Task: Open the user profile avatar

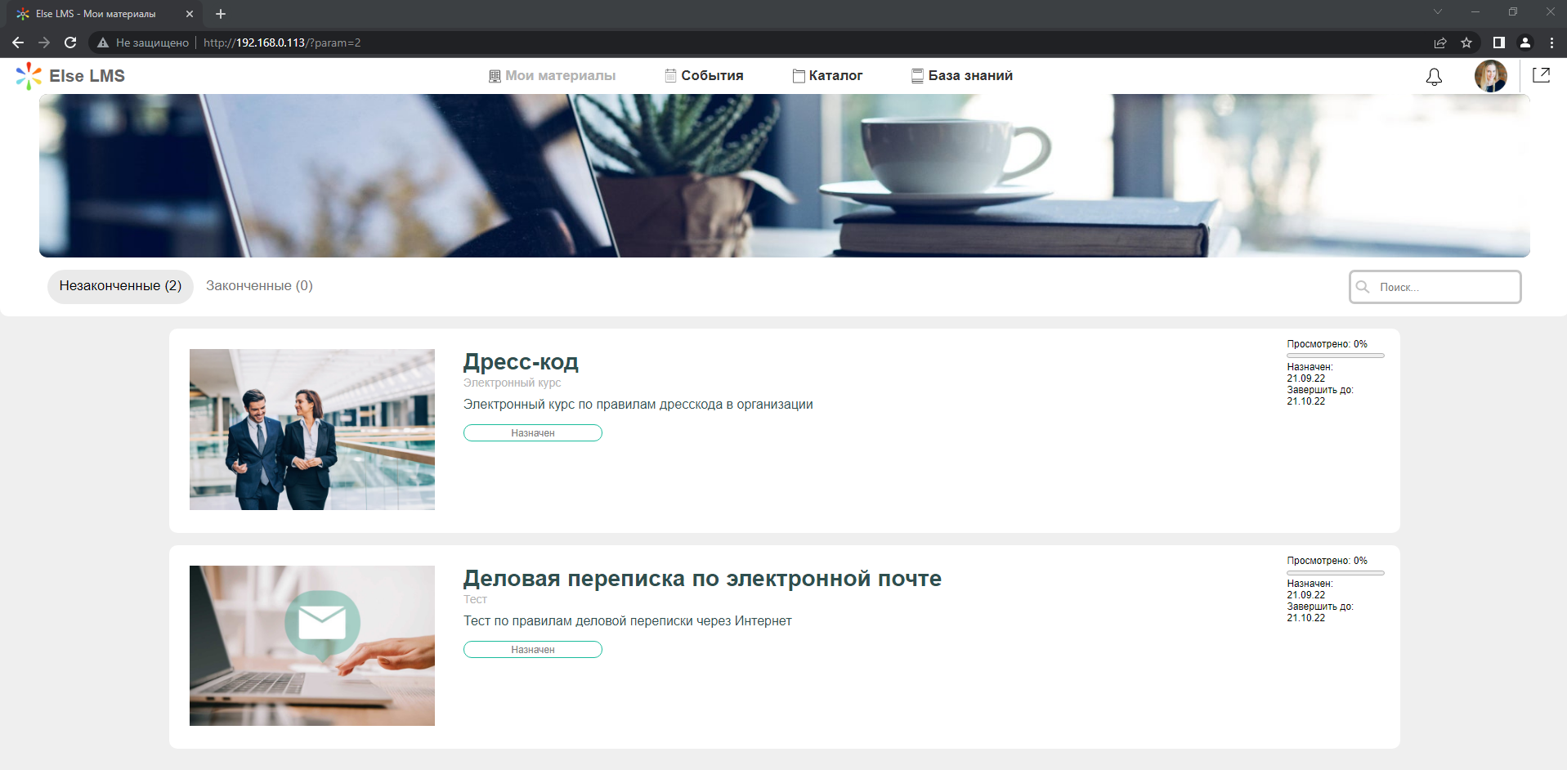Action: [1490, 76]
